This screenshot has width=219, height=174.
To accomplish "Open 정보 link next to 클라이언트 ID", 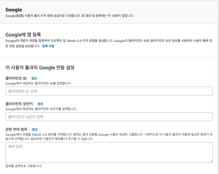I will point(34,78).
